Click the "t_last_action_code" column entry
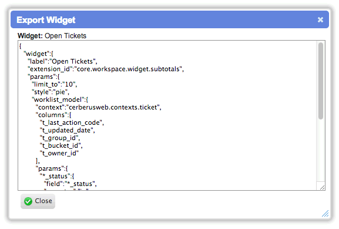This screenshot has height=229, width=339. [x=72, y=122]
